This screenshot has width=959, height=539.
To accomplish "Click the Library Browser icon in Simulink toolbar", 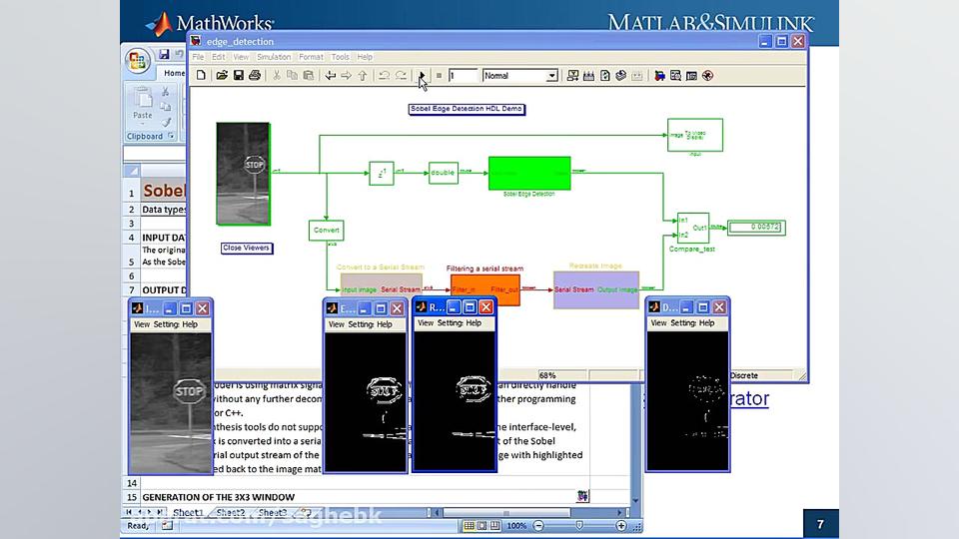I will point(659,76).
